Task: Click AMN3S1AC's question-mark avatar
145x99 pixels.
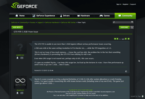Action: [20, 47]
